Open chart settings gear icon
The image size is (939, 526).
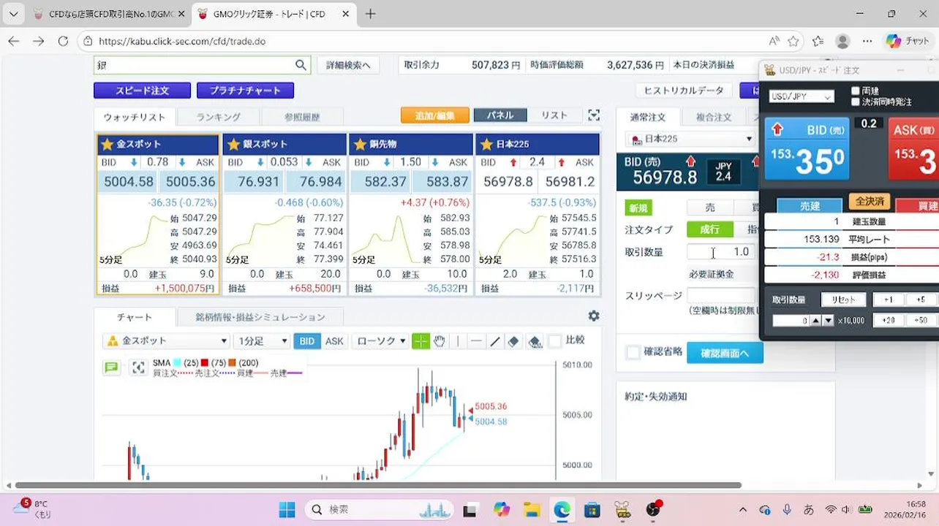click(x=594, y=316)
